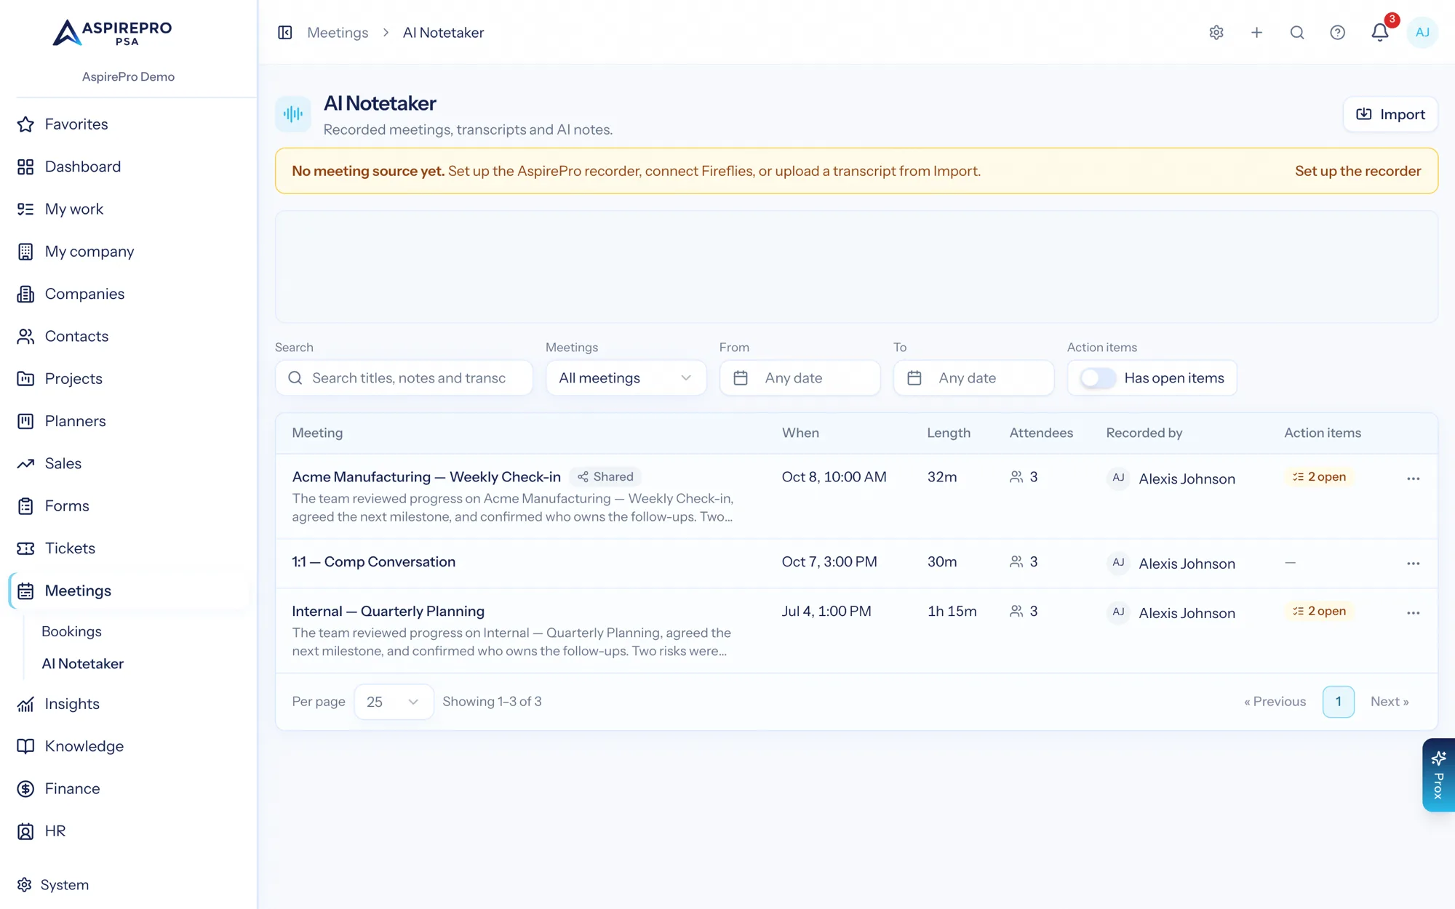The image size is (1455, 909).
Task: Click the Contacts people icon
Action: pyautogui.click(x=25, y=337)
